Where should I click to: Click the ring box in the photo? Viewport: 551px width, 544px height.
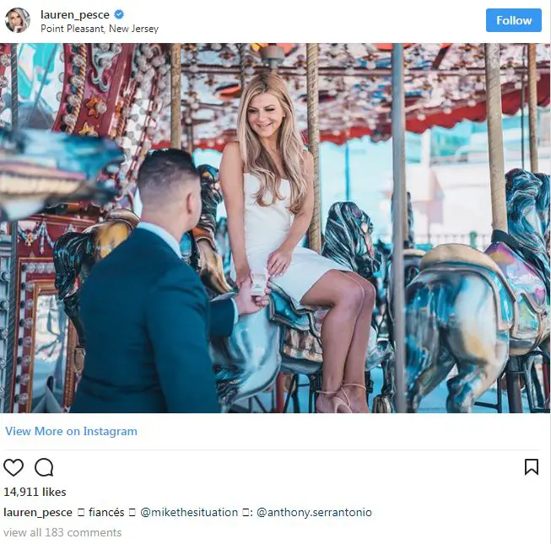pyautogui.click(x=258, y=283)
